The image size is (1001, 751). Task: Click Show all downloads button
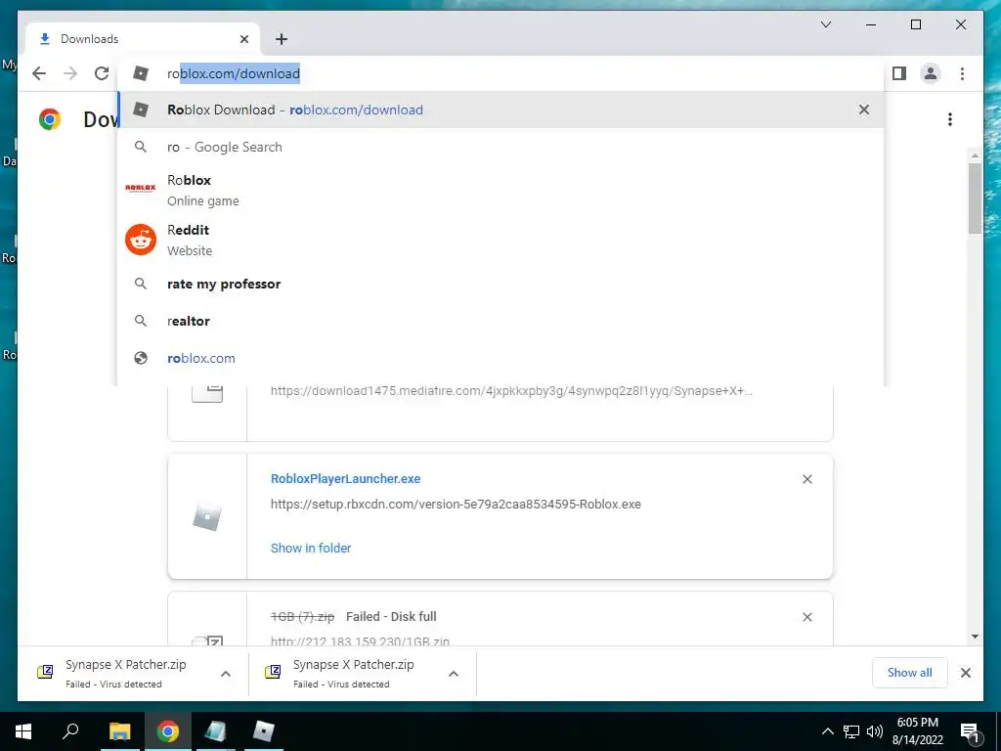(x=909, y=673)
